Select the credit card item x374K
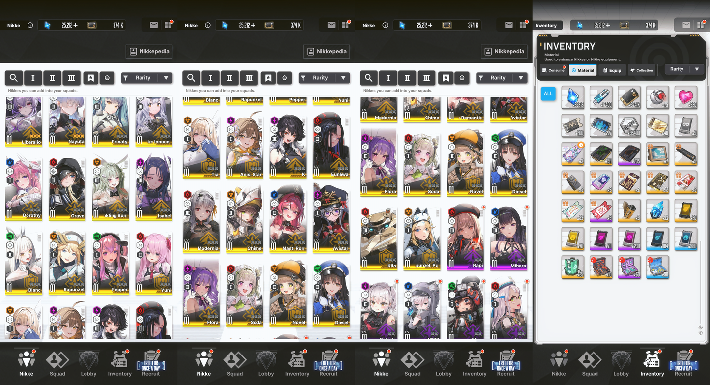This screenshot has width=710, height=385. pyautogui.click(x=629, y=97)
